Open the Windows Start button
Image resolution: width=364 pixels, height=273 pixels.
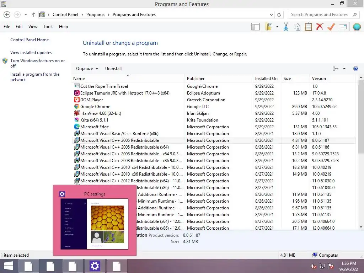pyautogui.click(x=9, y=266)
